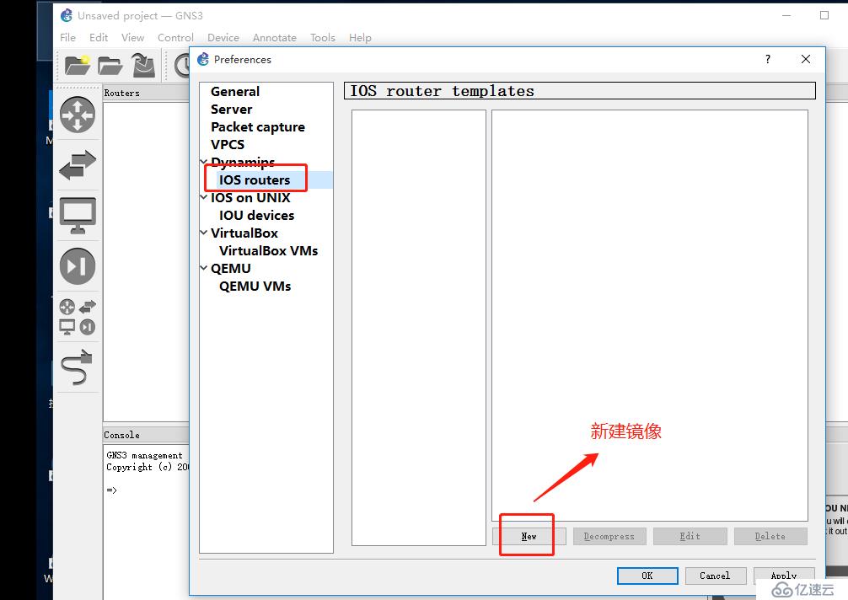
Task: Maximize the GNS3 main window
Action: 824,15
